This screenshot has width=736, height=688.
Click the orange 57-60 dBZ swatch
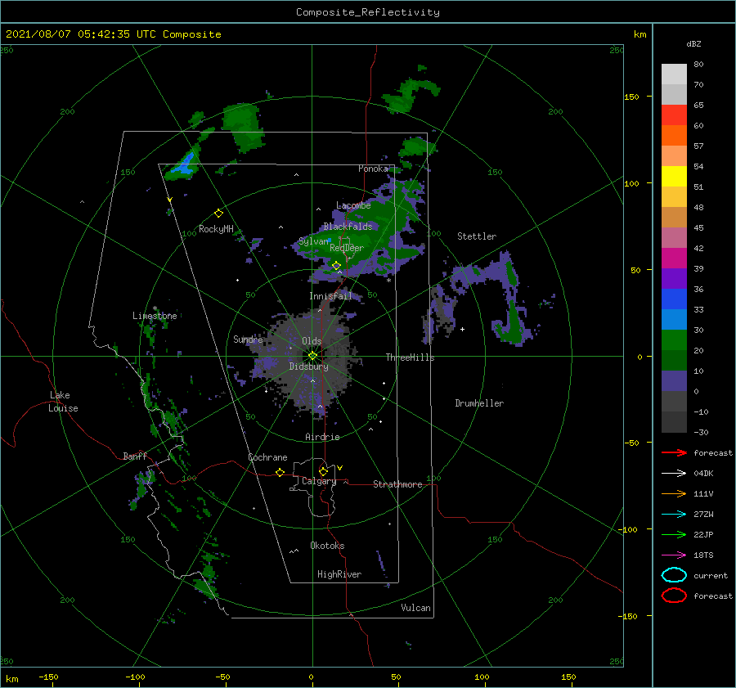[674, 136]
